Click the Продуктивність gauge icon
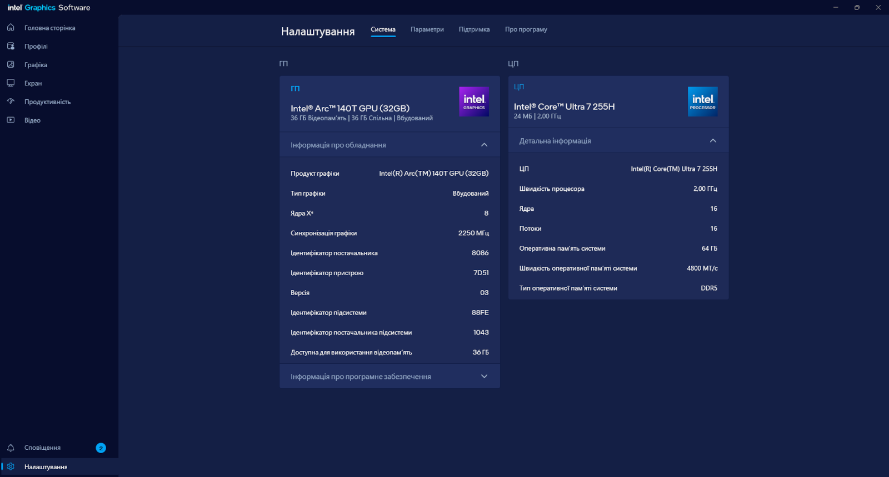 coord(11,101)
